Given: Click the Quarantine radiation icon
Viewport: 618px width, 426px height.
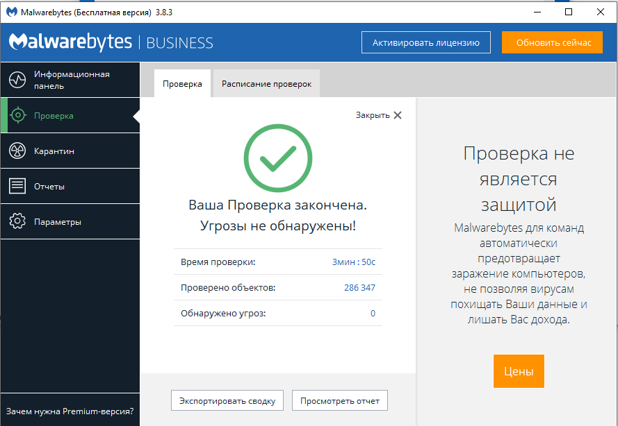Looking at the screenshot, I should [17, 151].
